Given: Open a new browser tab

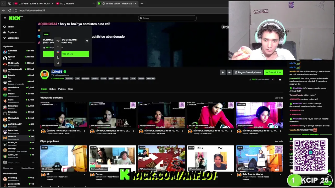Looking at the screenshot, I should pos(142,3).
